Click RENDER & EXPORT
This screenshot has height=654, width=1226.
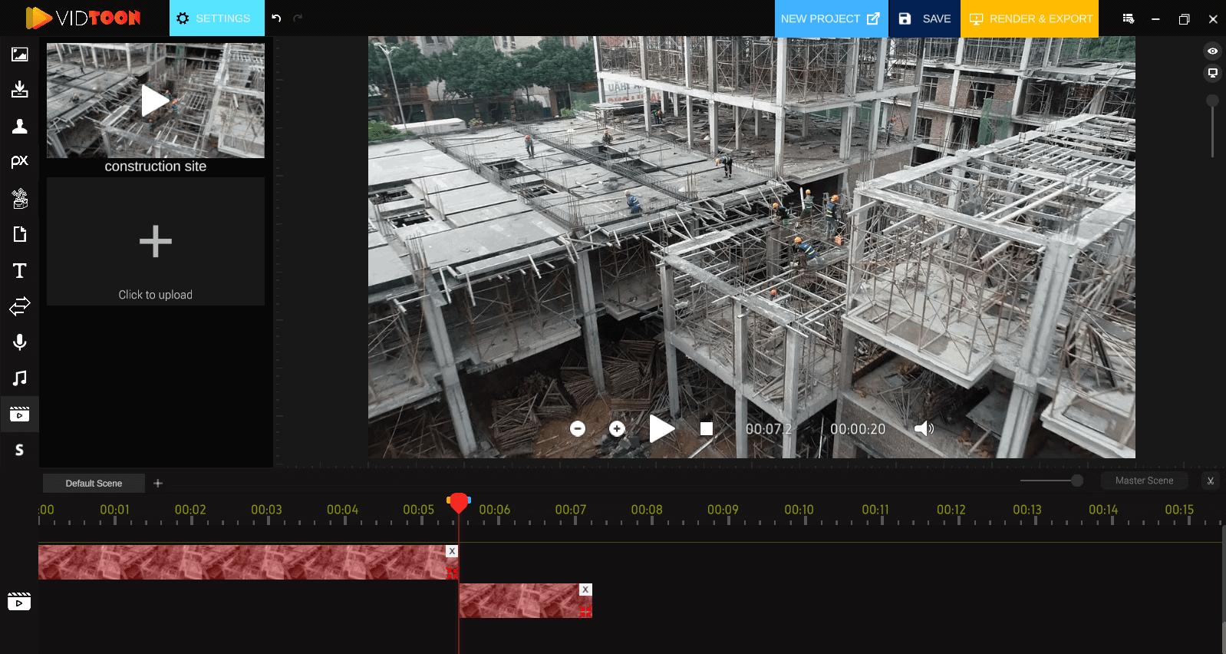1030,18
